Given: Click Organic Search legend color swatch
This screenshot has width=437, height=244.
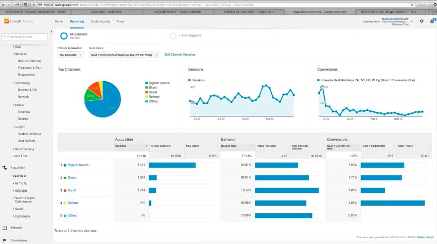Looking at the screenshot, I should (146, 83).
